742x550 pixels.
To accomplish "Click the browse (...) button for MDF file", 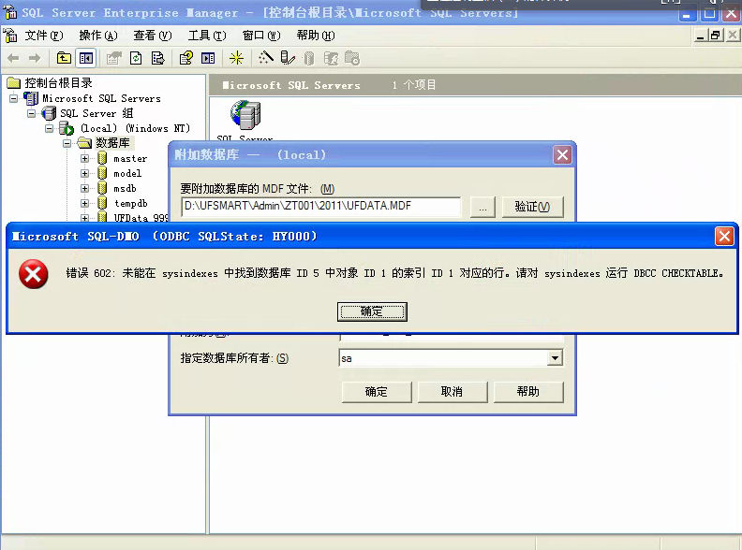I will point(482,207).
